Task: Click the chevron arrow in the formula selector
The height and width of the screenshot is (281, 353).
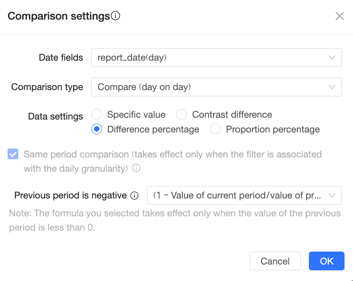Action: click(332, 195)
